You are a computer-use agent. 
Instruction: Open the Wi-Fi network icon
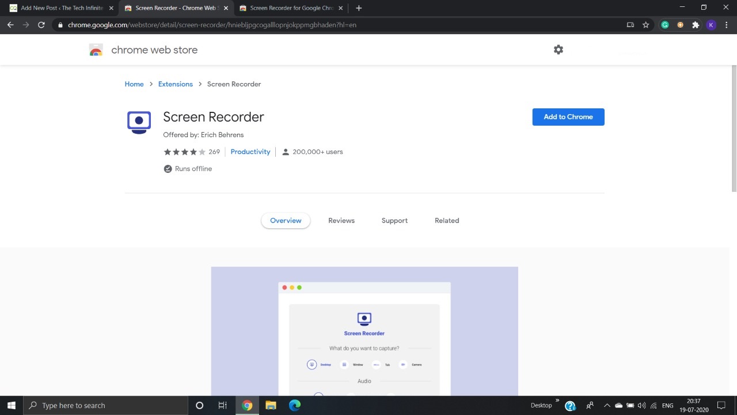tap(654, 406)
